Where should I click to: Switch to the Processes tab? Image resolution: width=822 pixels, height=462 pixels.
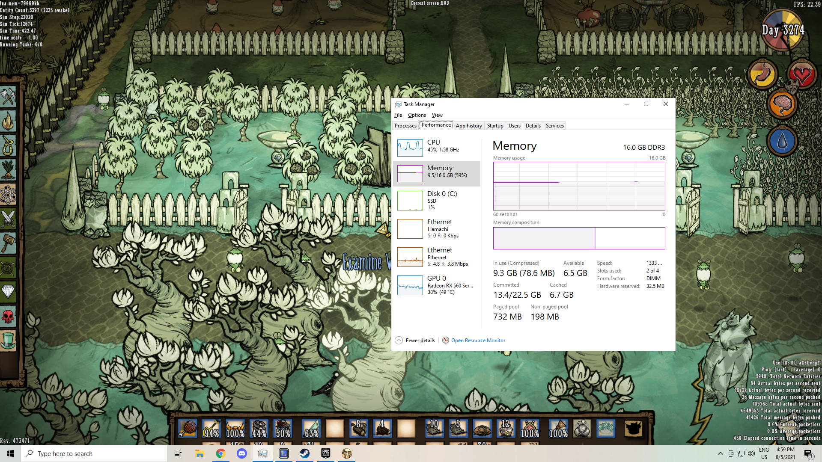pyautogui.click(x=405, y=126)
